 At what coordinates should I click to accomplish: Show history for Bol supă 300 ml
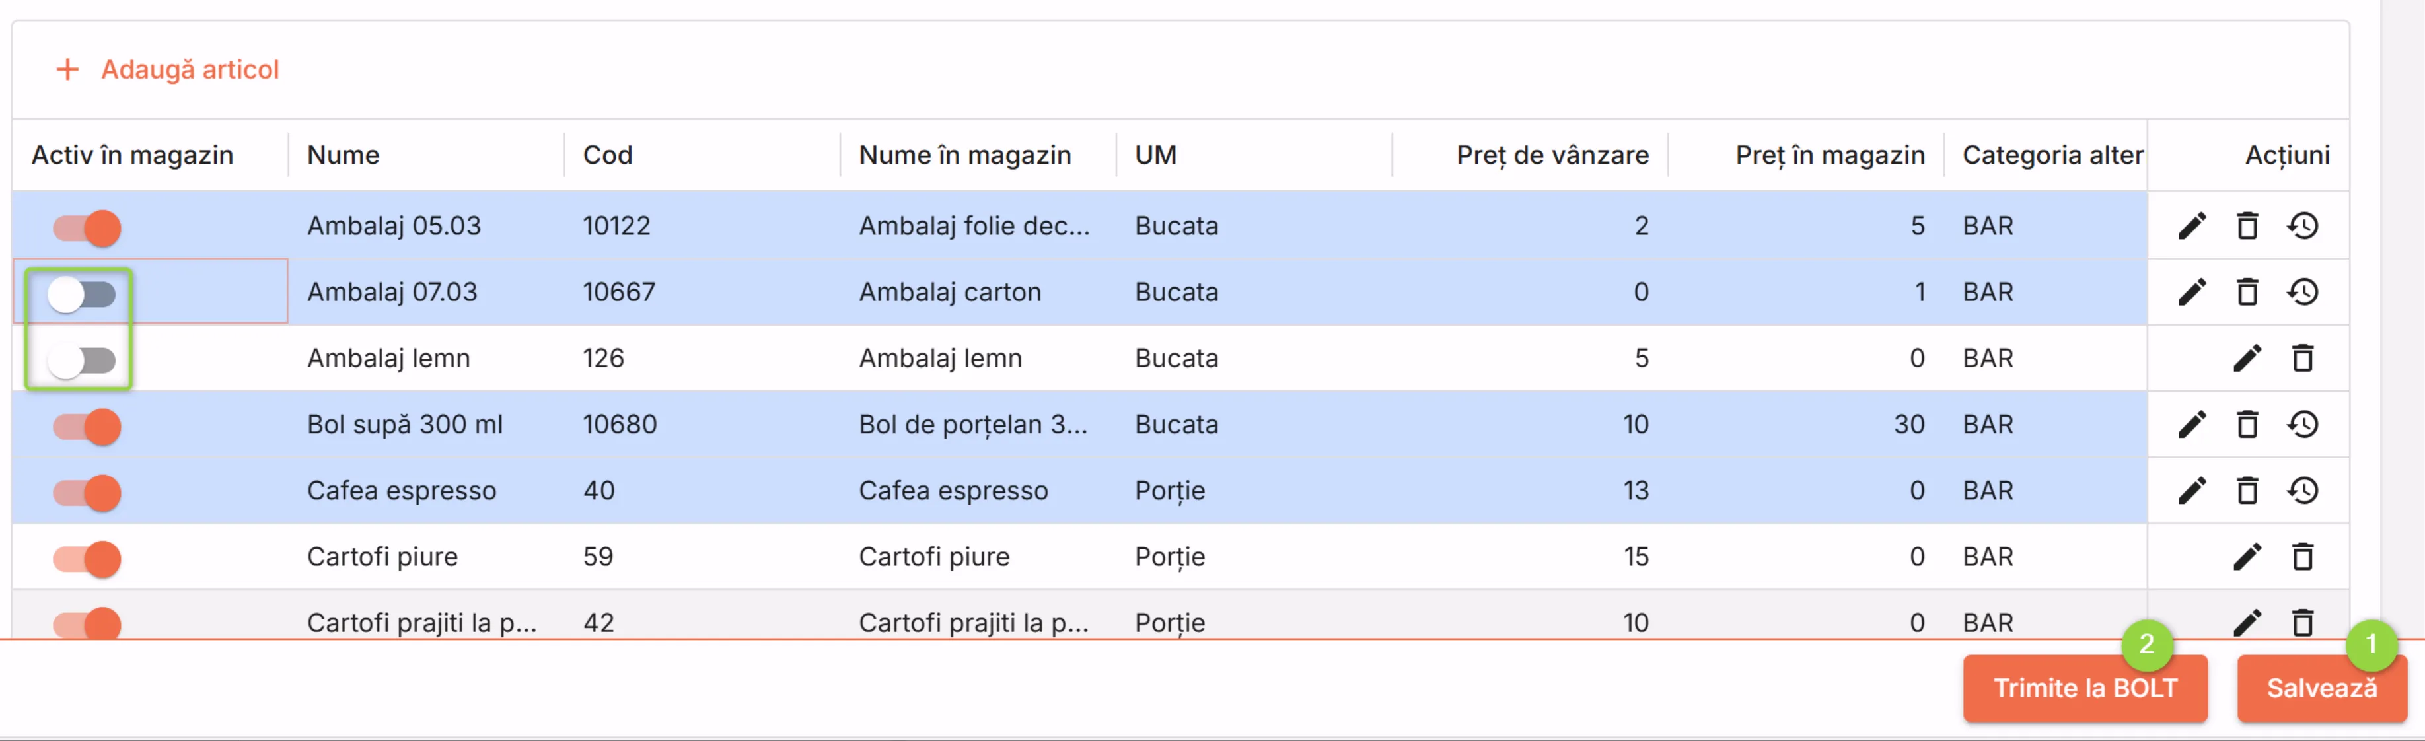[2303, 425]
